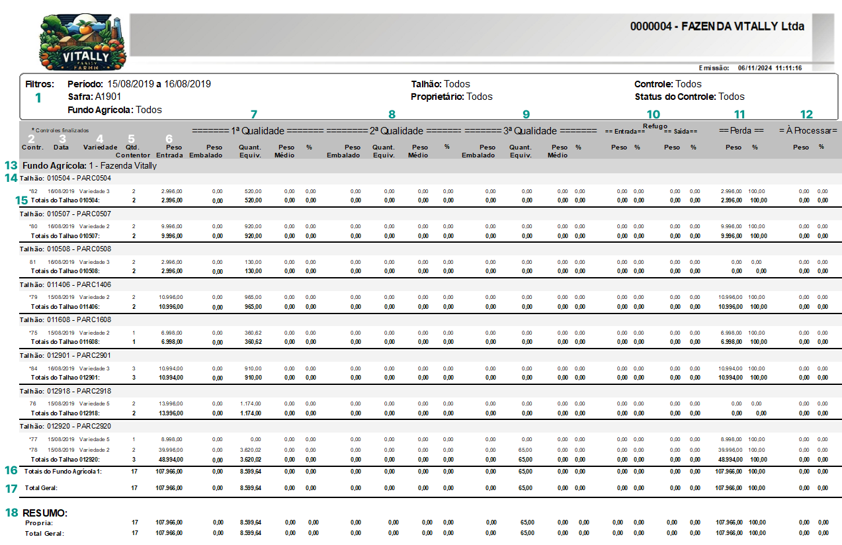Click the '2ª Qualidade' section header
This screenshot has width=842, height=545.
(x=394, y=131)
